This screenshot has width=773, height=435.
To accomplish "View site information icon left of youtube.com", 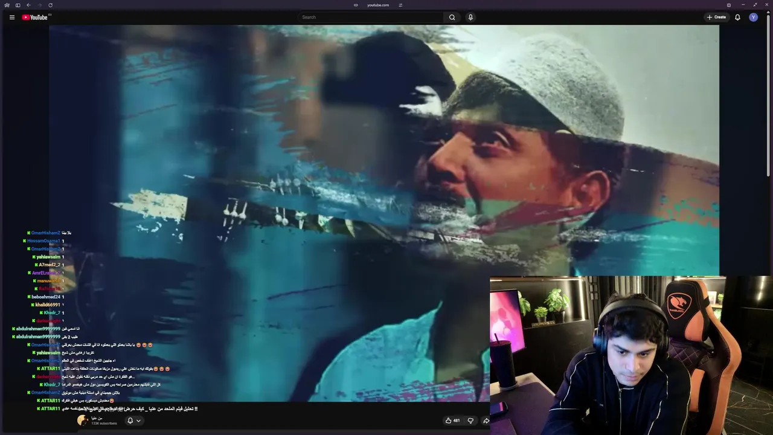I will (x=356, y=5).
